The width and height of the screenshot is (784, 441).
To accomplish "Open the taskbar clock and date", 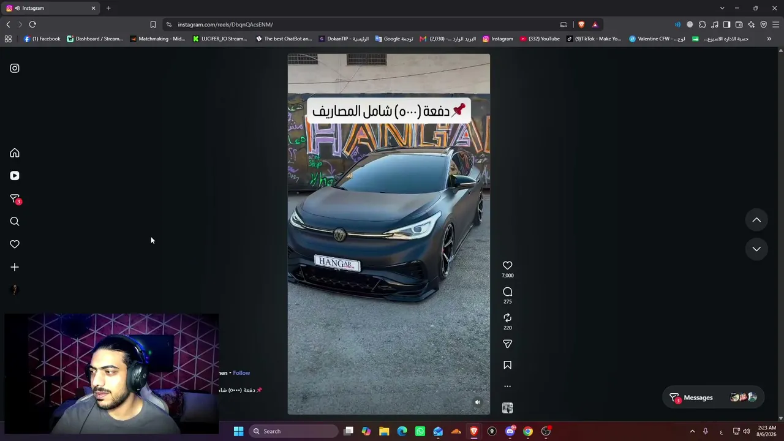I will coord(767,431).
